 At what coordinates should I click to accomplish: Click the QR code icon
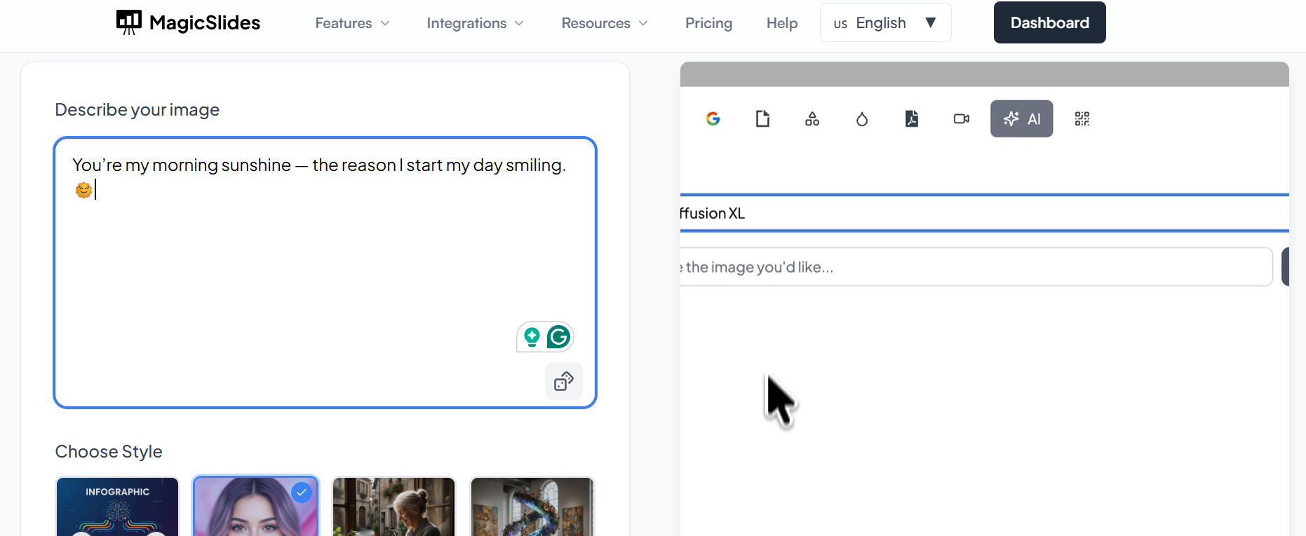tap(1082, 119)
